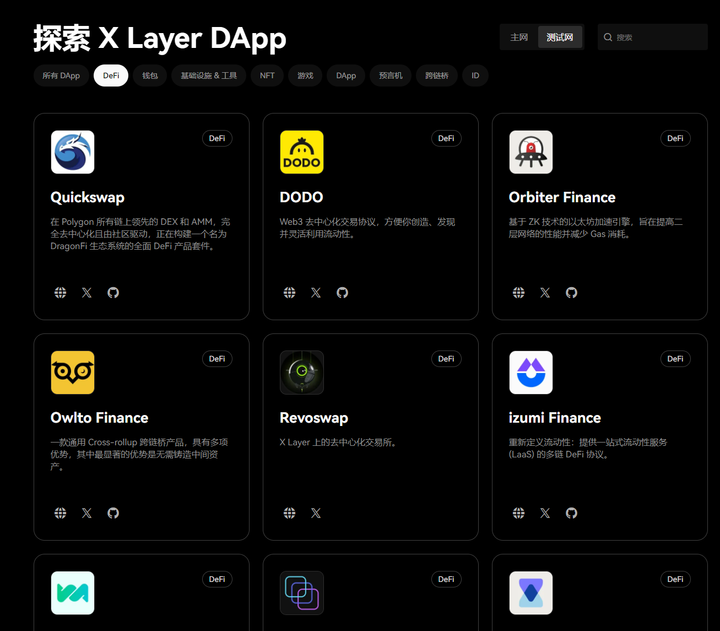Image resolution: width=720 pixels, height=631 pixels.
Task: Open Owlto Finance GitHub icon
Action: point(113,513)
